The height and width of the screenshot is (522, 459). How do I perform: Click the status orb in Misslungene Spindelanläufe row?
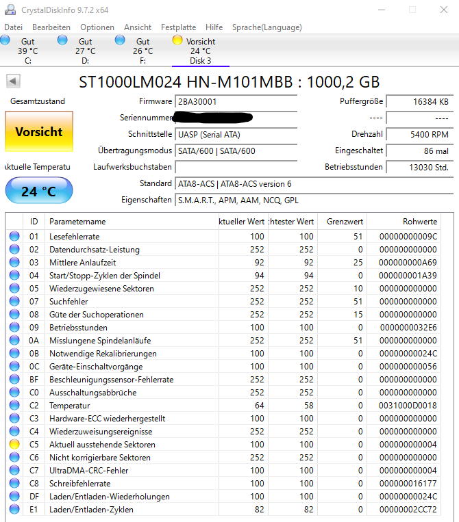[x=14, y=340]
